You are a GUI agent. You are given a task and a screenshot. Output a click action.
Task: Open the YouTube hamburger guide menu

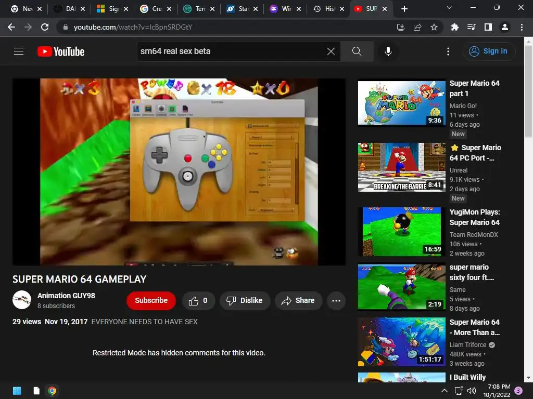(19, 51)
